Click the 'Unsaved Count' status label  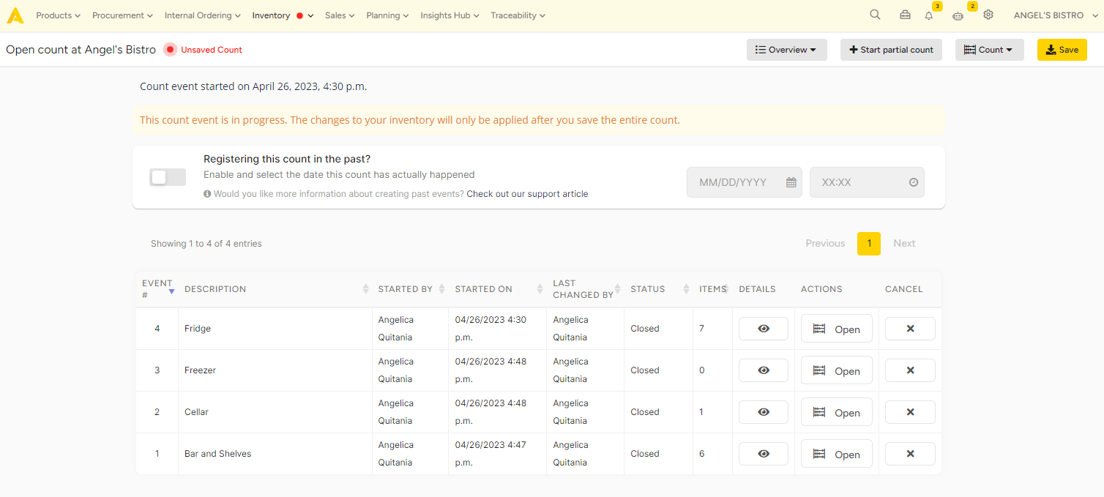click(212, 50)
